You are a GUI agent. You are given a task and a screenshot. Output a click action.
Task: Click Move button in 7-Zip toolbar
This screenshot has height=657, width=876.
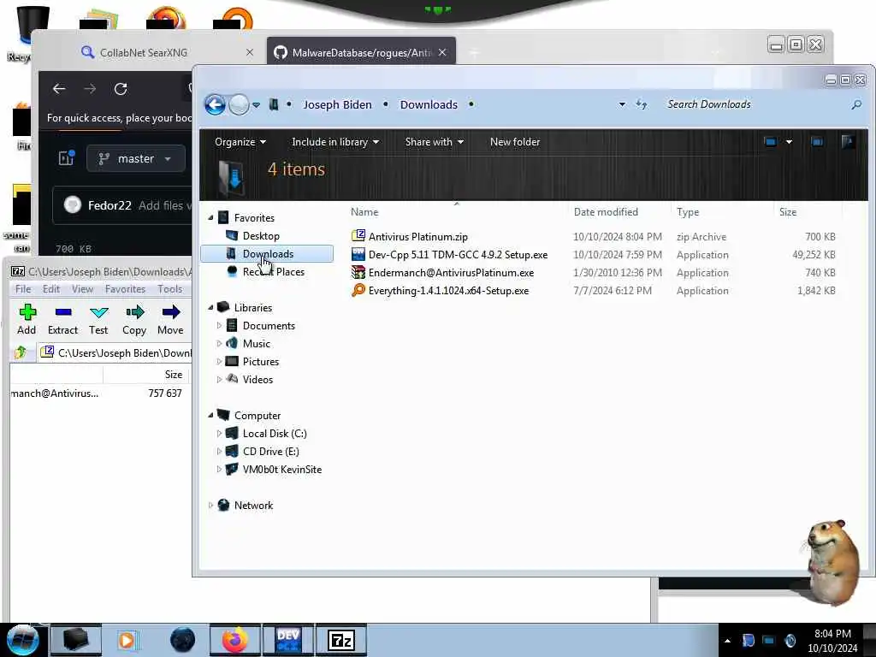click(x=170, y=320)
